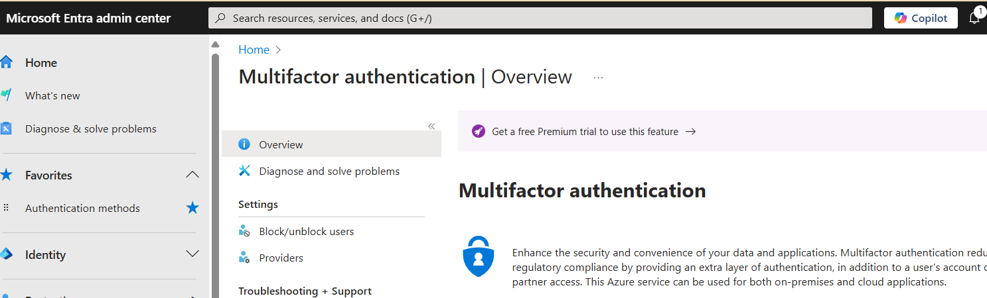
Task: Open the ellipsis more options next to title
Action: pyautogui.click(x=598, y=77)
